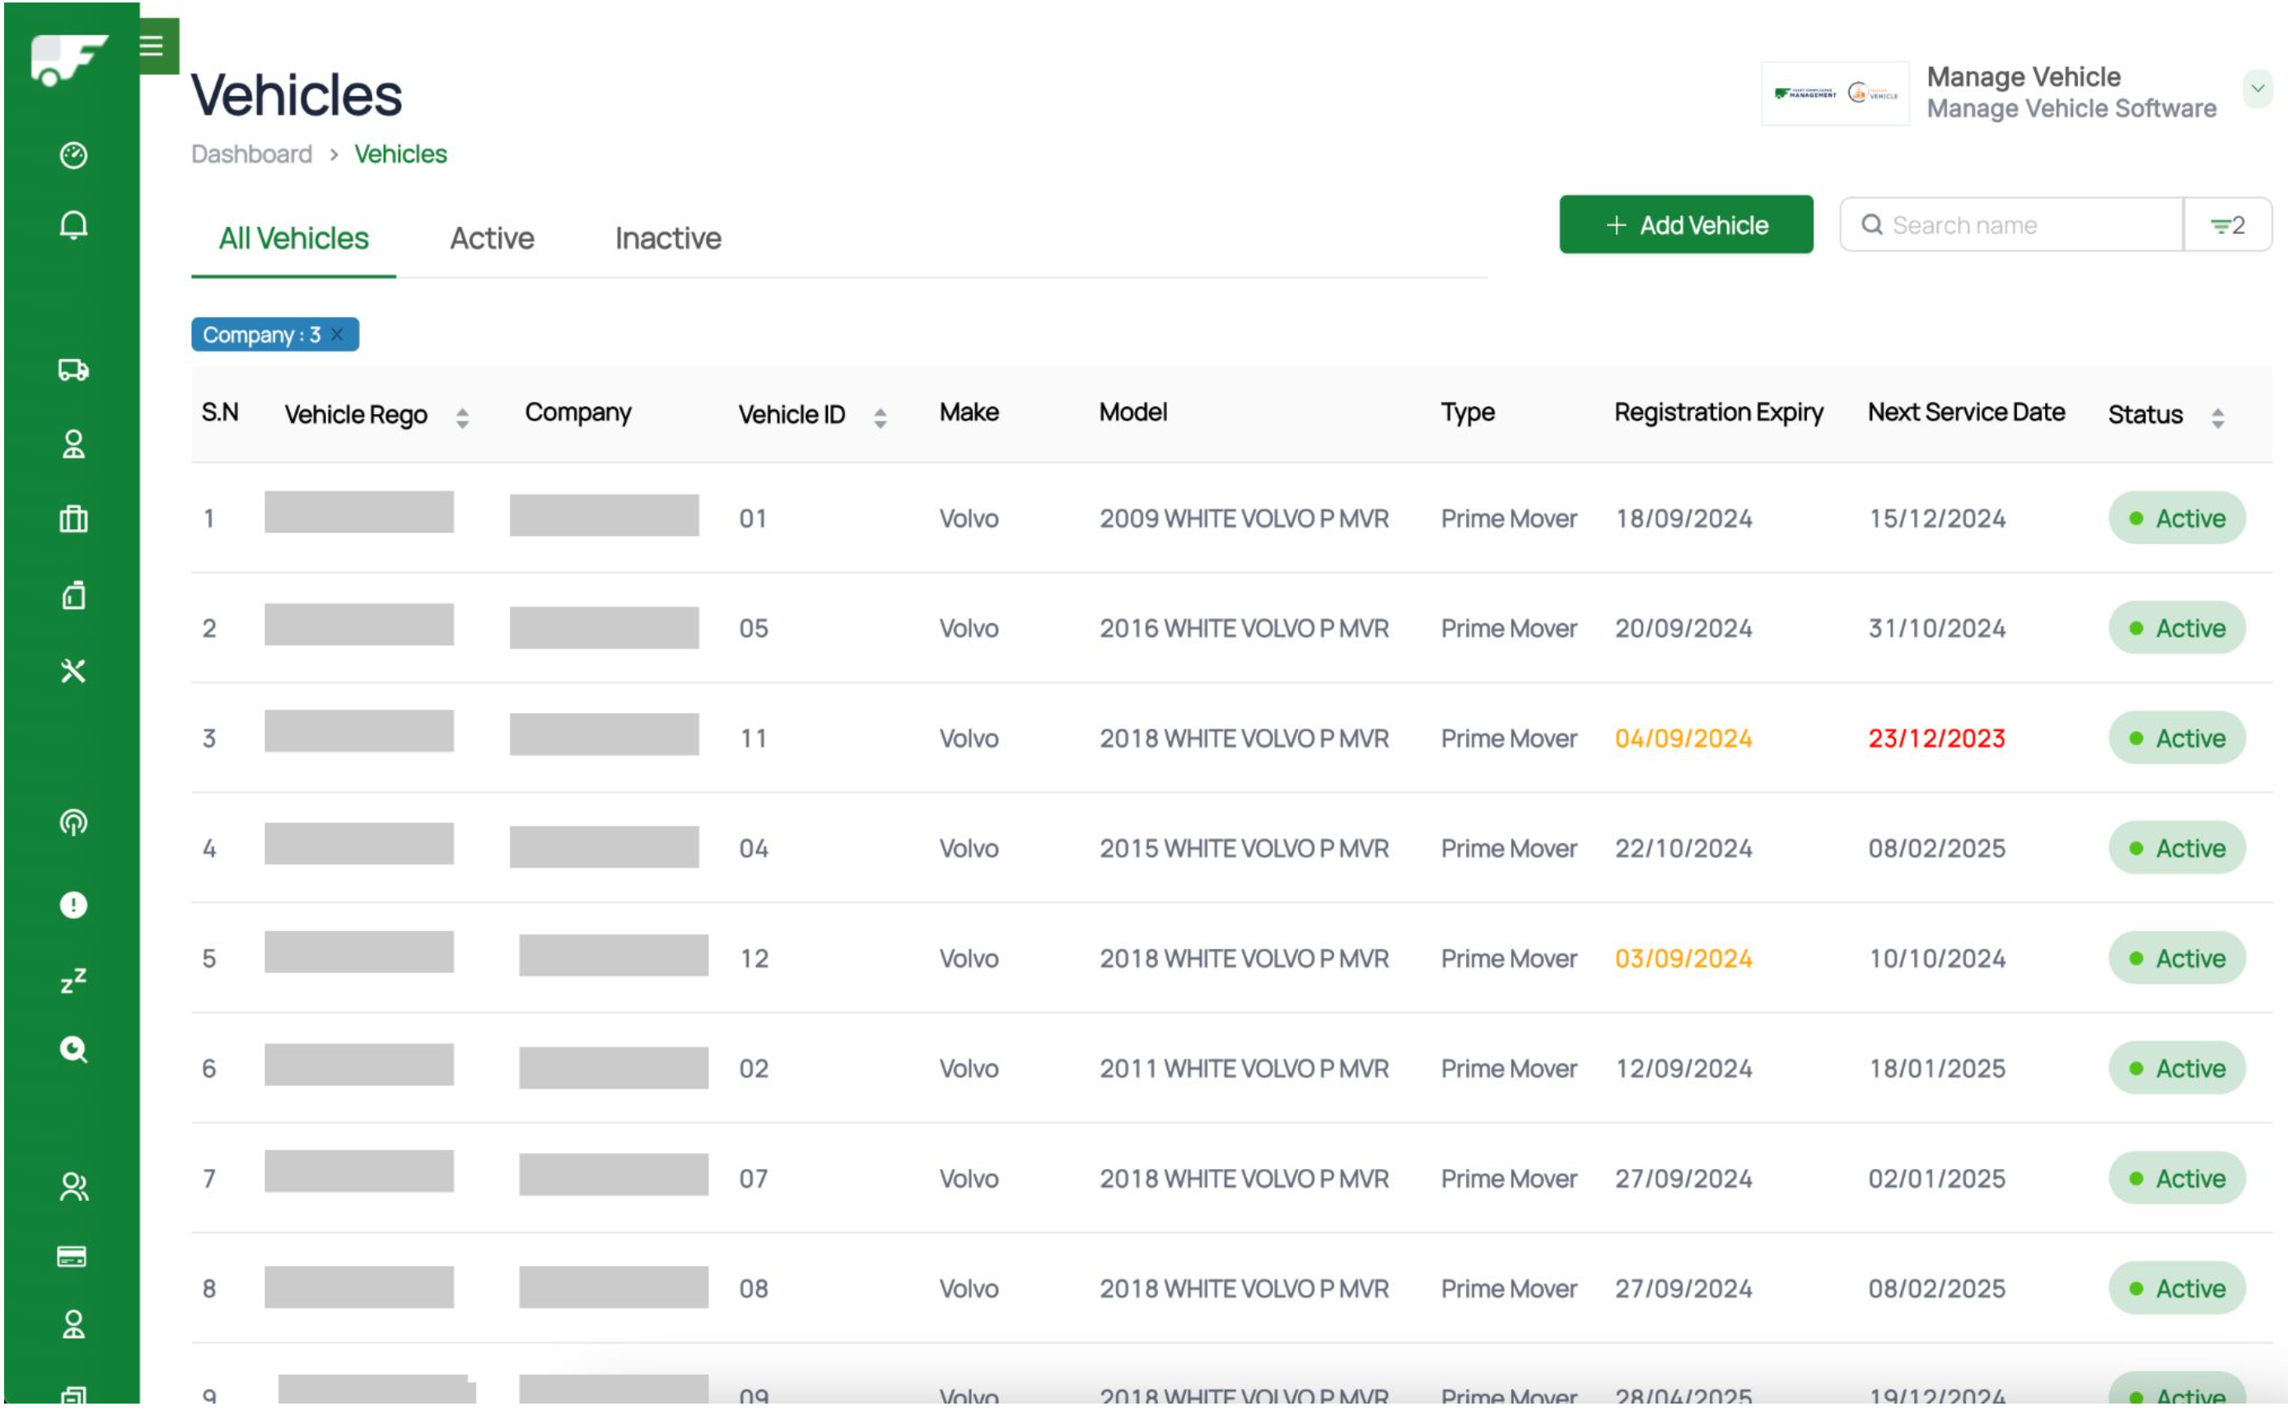Switch to the Active tab

(494, 239)
